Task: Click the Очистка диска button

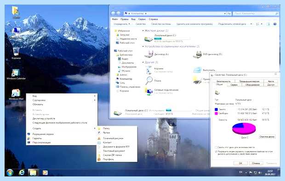Action: [x=267, y=137]
